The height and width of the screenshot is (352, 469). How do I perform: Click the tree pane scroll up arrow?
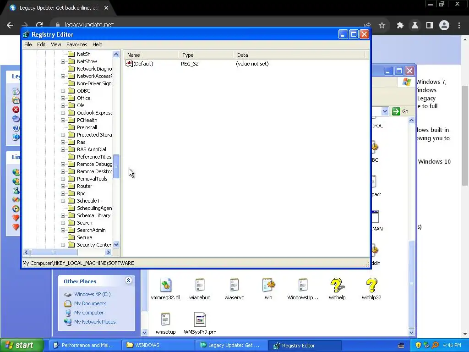[116, 54]
